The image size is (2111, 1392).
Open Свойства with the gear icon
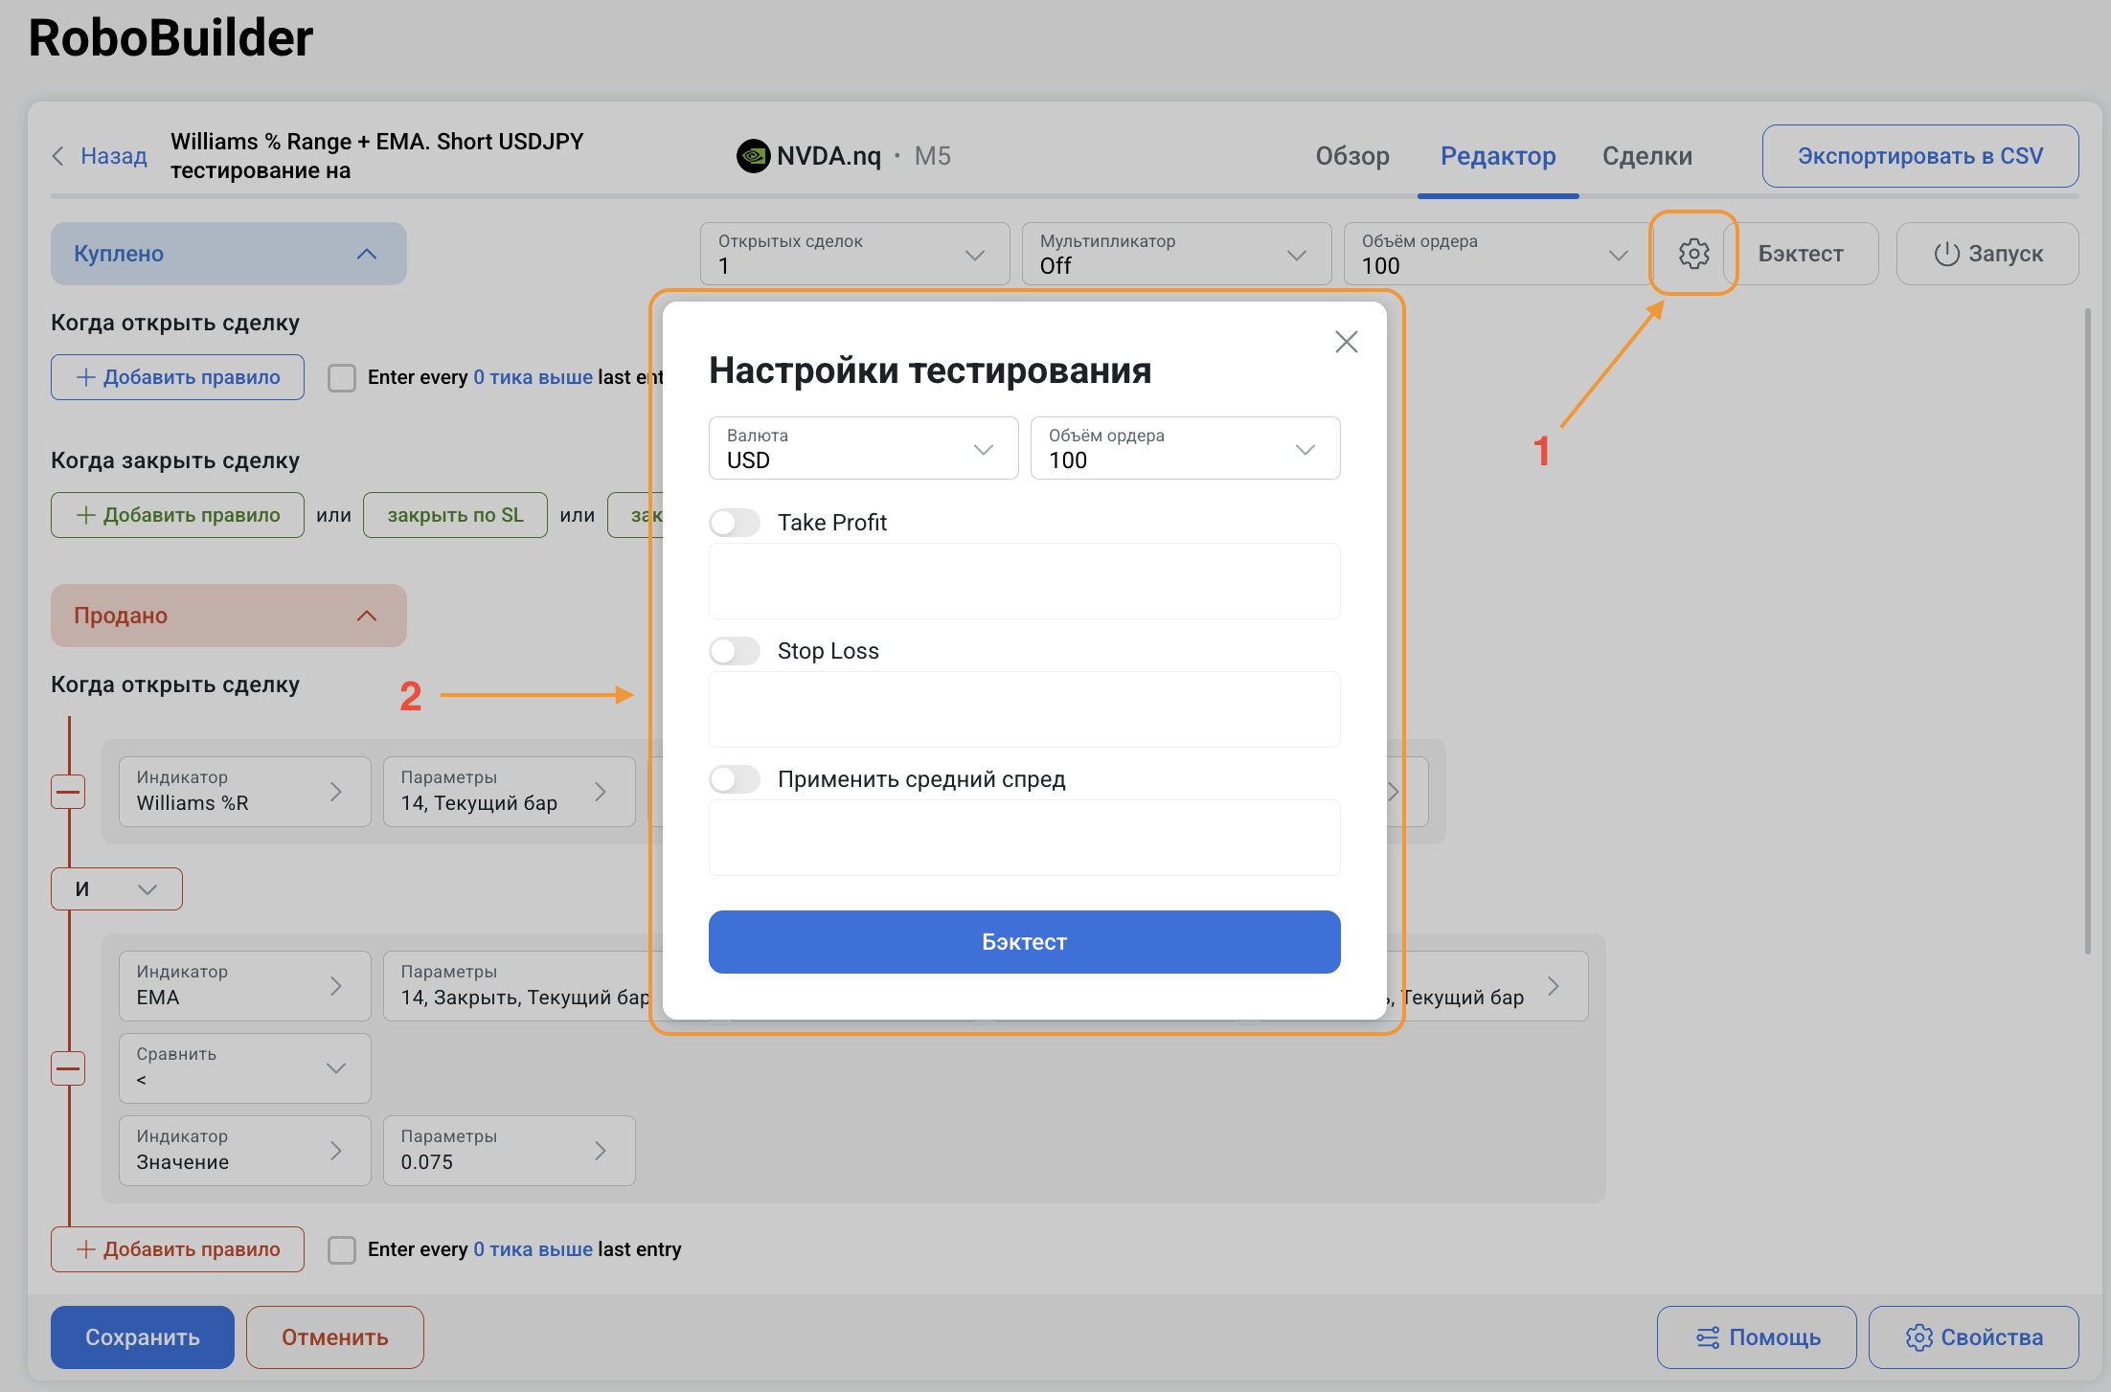point(1973,1337)
